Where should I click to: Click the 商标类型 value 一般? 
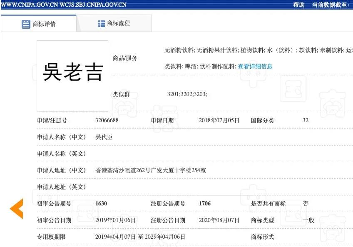pyautogui.click(x=308, y=220)
